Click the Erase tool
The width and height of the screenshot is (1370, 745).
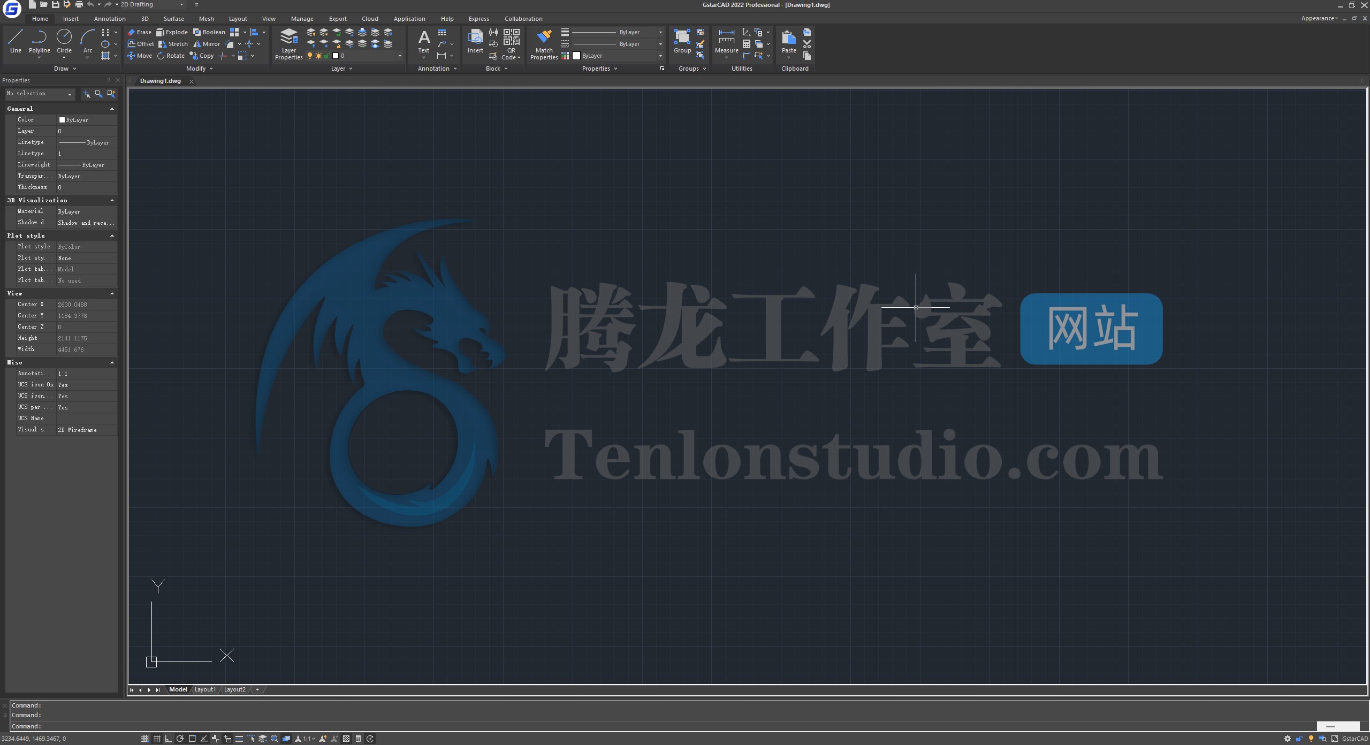click(139, 32)
